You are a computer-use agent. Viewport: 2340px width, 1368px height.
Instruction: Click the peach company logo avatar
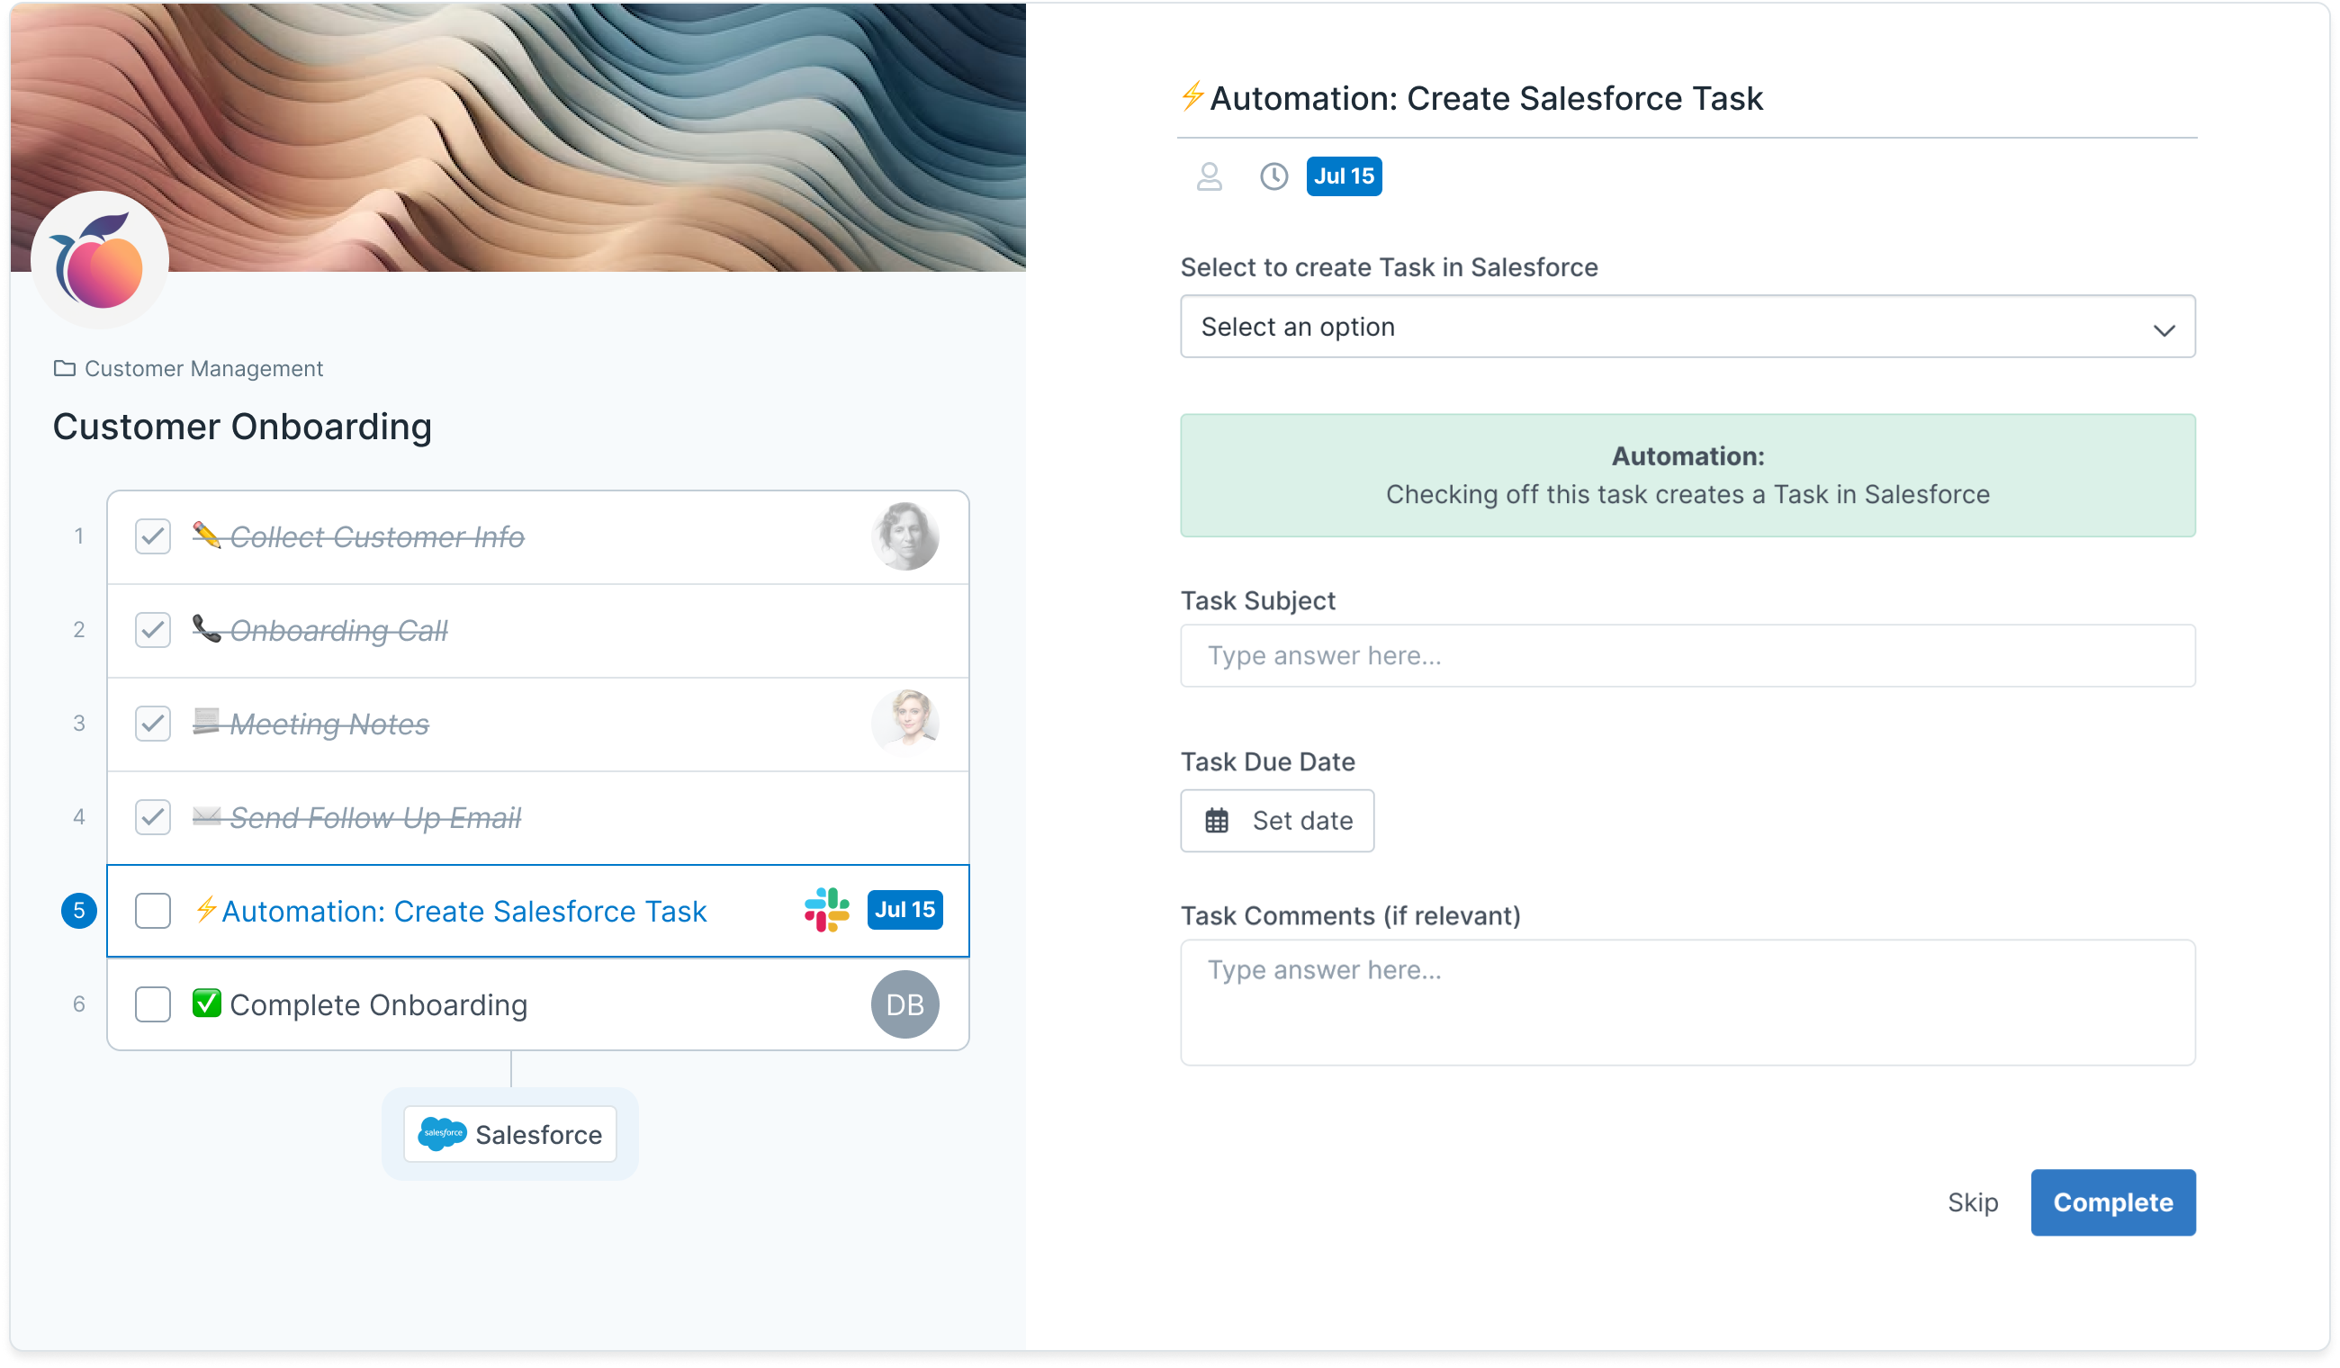(99, 261)
